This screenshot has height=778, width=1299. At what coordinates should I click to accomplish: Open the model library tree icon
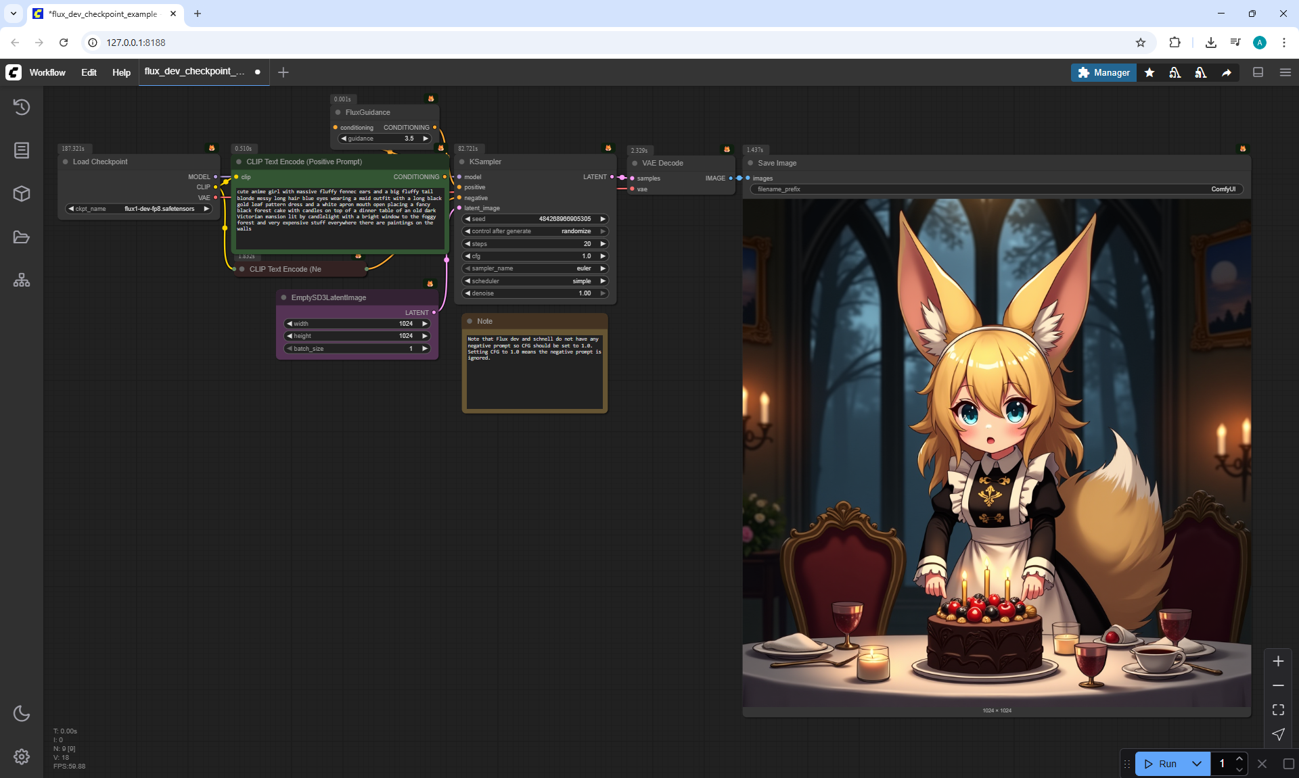click(x=22, y=281)
